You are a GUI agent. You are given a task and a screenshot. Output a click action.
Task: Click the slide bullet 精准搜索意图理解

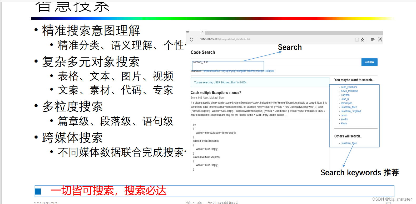pyautogui.click(x=91, y=30)
